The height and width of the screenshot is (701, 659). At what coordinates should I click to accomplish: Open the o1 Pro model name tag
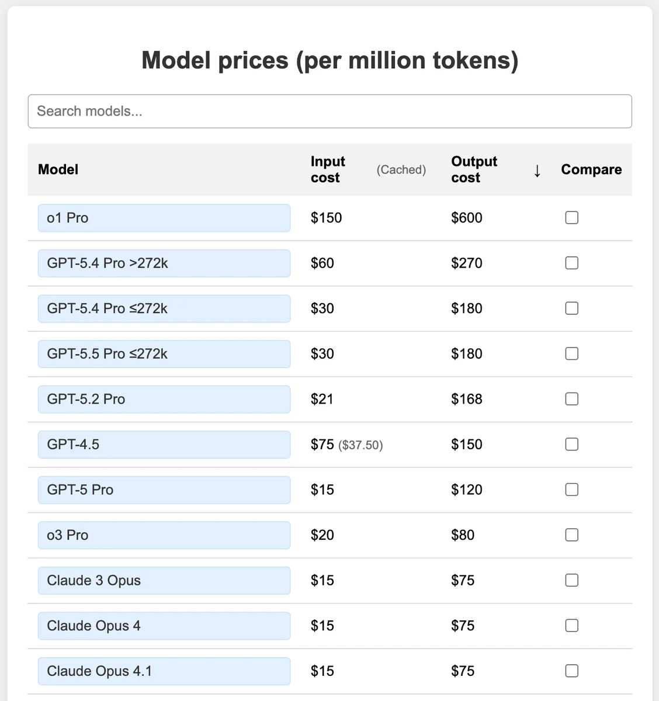pyautogui.click(x=164, y=218)
